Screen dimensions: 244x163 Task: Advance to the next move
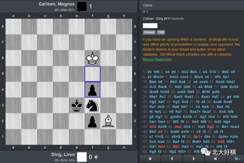tap(193, 159)
